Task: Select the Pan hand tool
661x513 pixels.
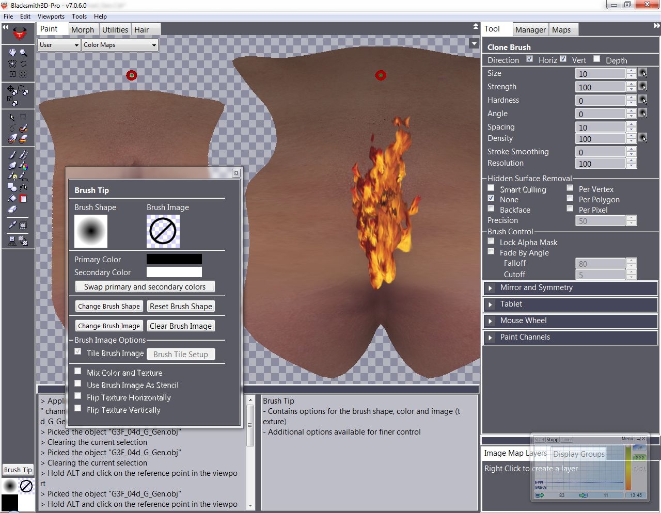Action: 12,53
